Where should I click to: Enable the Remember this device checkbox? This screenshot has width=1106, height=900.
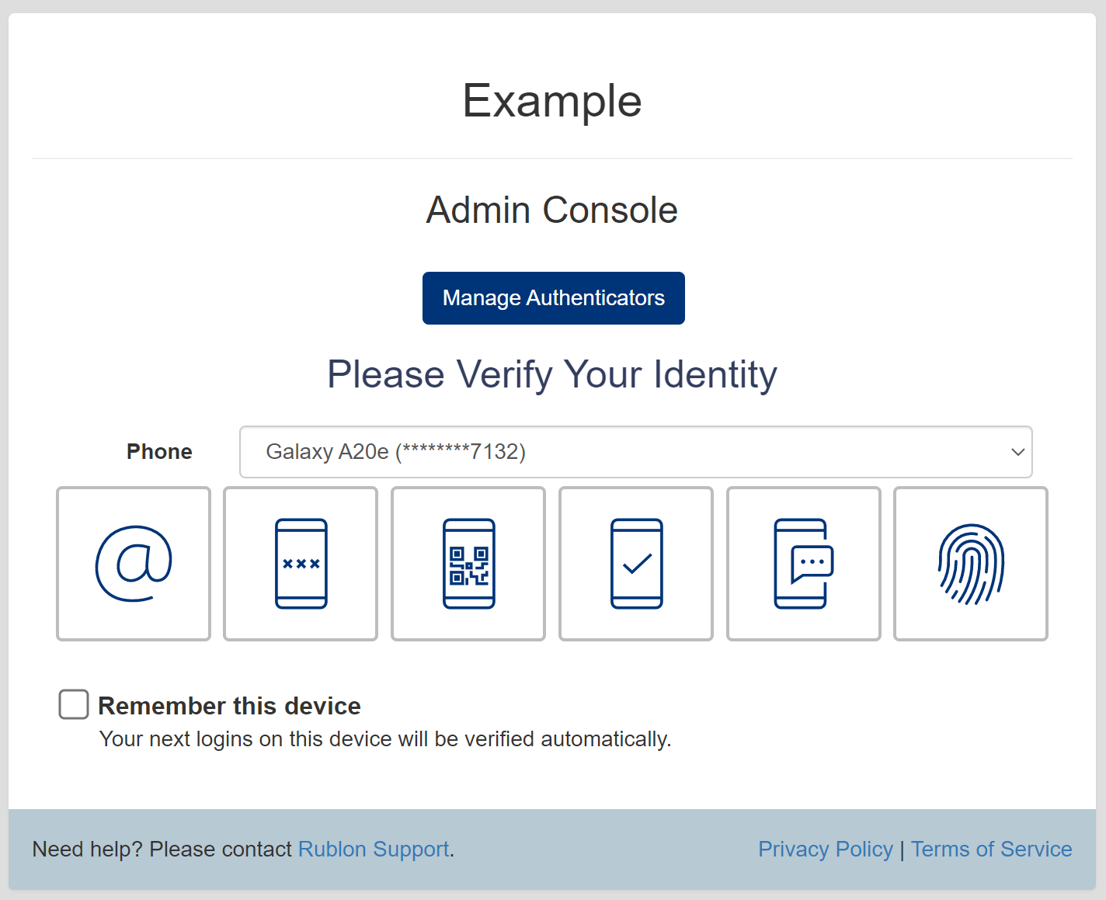pos(74,704)
